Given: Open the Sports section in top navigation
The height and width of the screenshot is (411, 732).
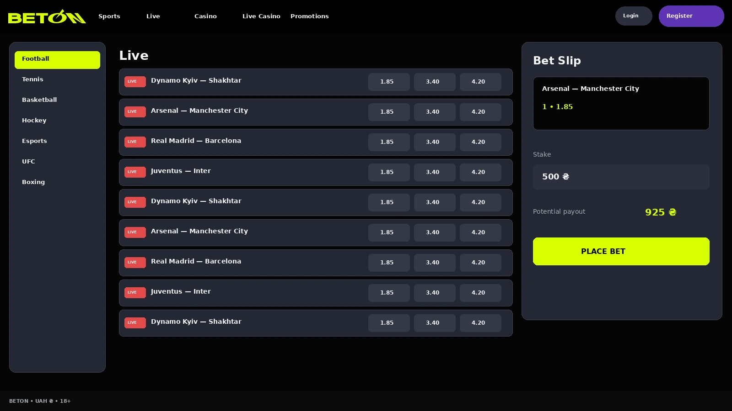Looking at the screenshot, I should 109,16.
